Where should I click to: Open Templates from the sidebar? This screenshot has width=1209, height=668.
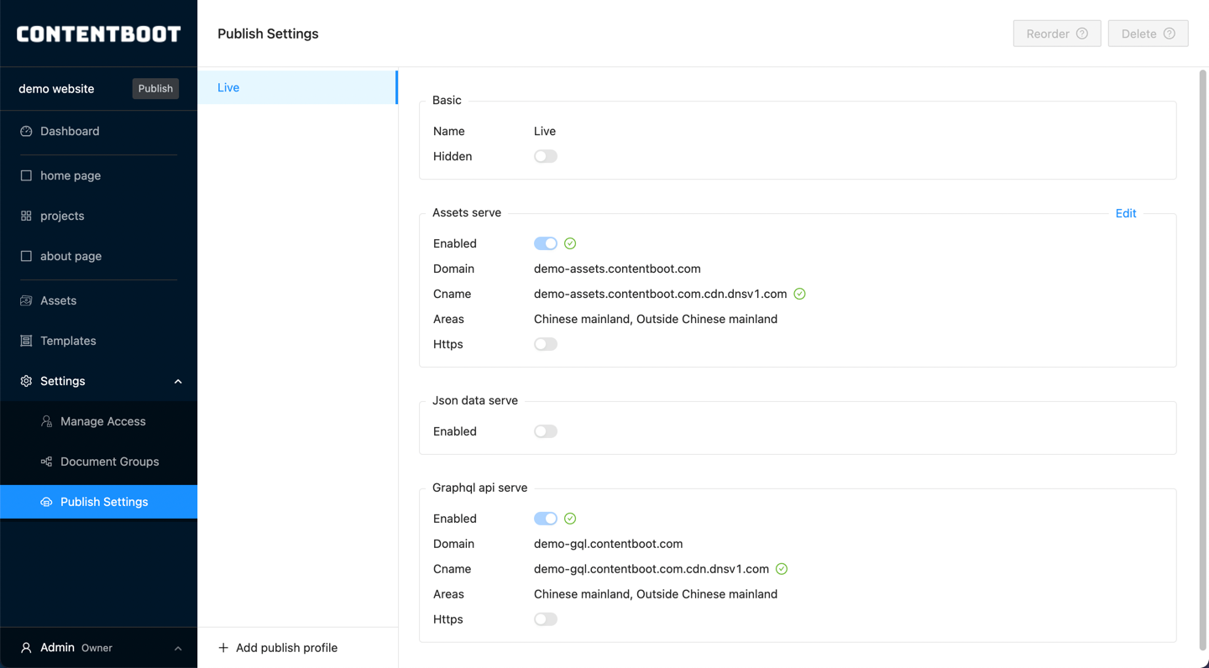tap(98, 341)
